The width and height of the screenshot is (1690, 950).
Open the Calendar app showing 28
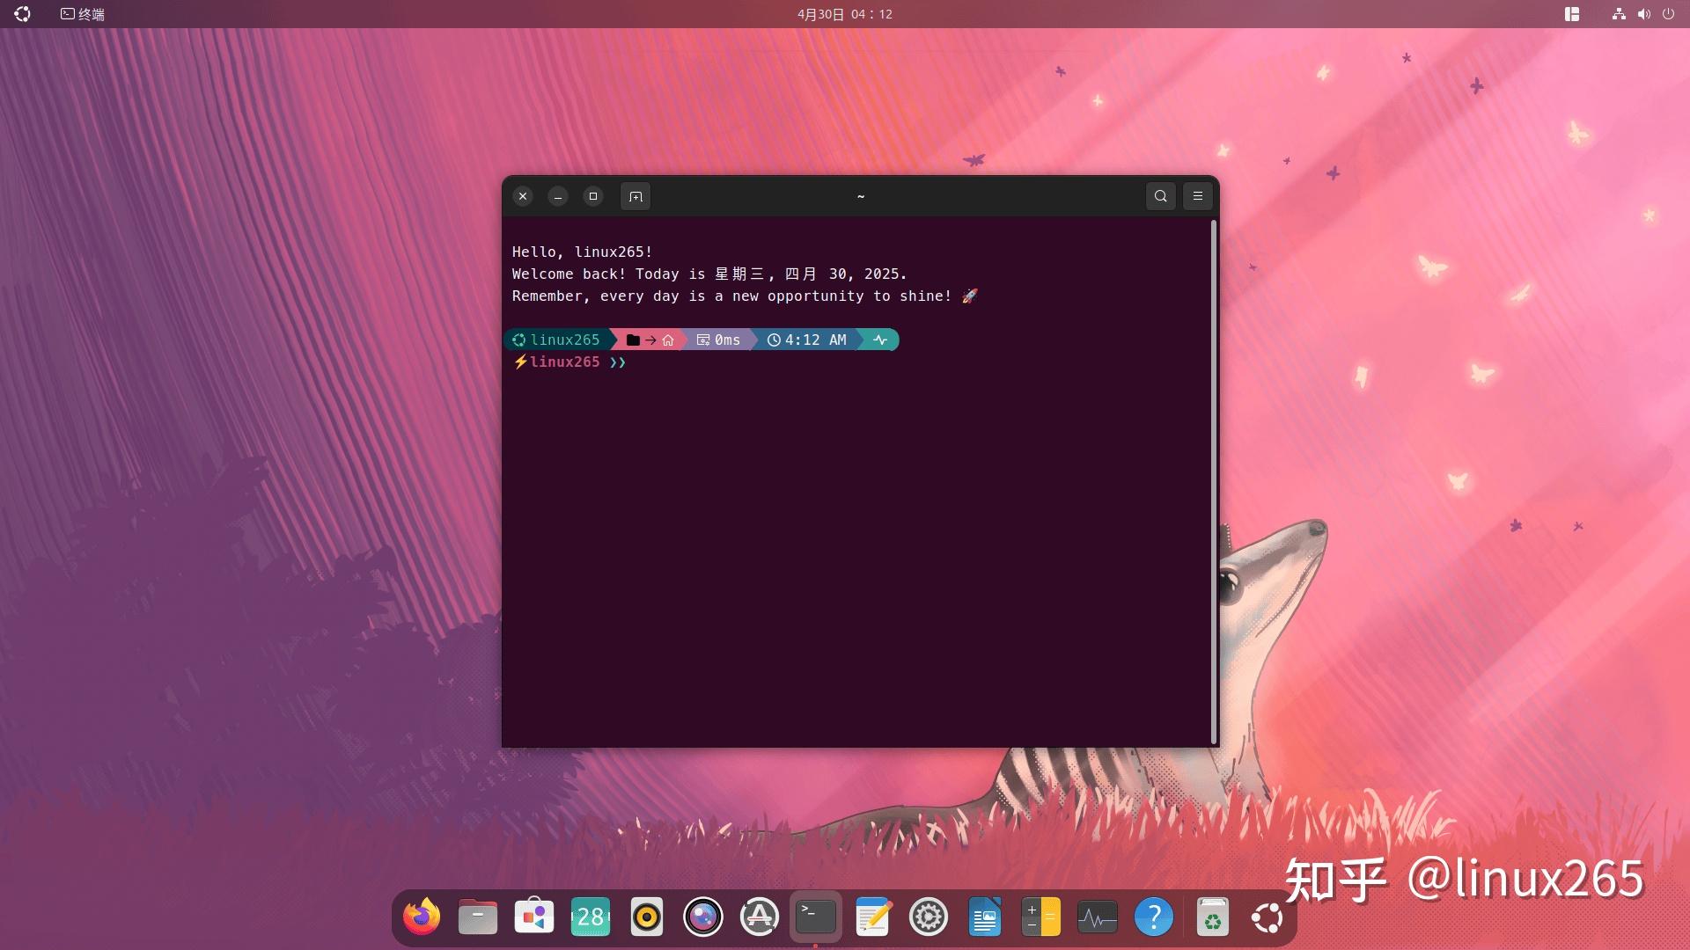(589, 917)
